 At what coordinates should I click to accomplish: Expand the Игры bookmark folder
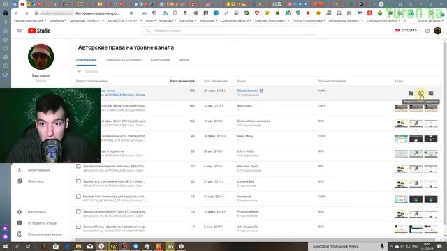(150, 21)
